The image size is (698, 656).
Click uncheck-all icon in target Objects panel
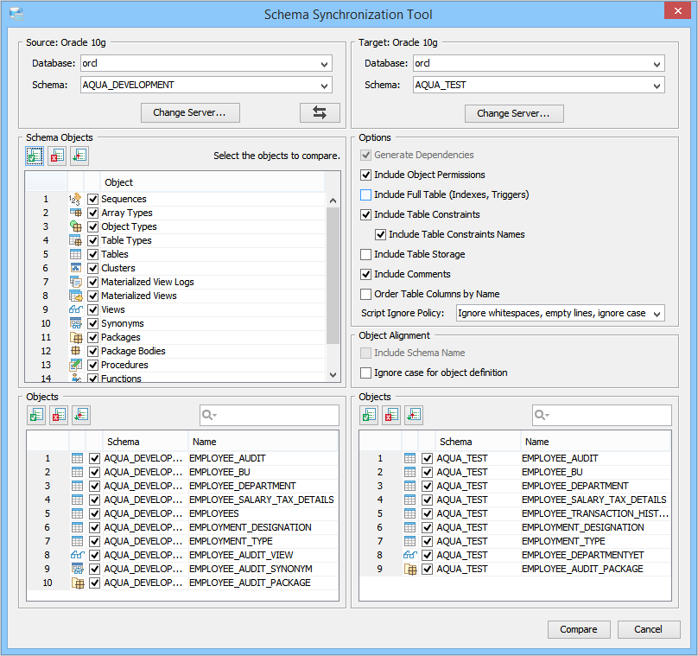(x=391, y=416)
